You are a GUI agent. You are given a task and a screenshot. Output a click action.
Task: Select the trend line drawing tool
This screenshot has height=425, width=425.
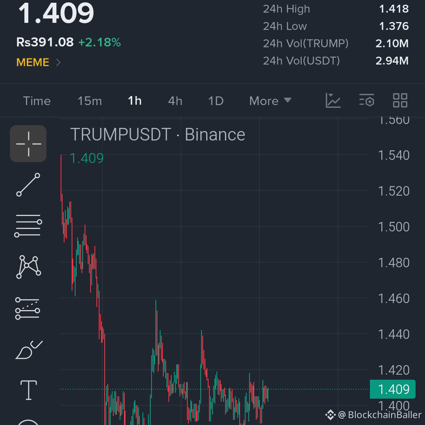pos(28,185)
